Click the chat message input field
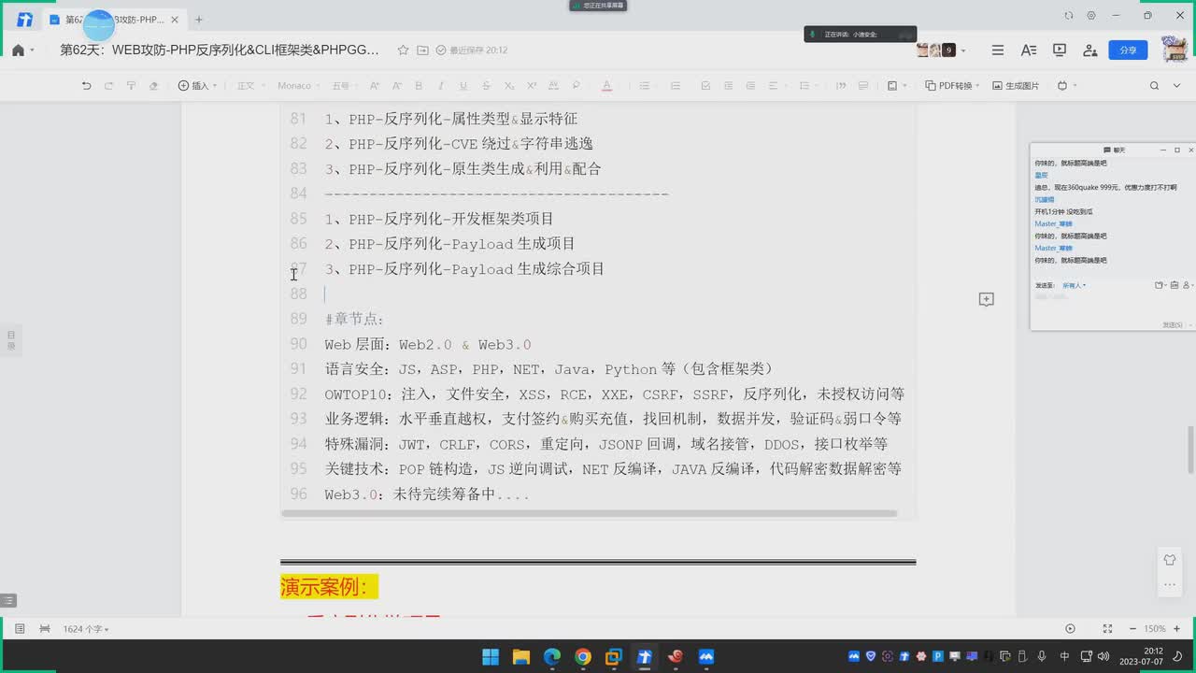This screenshot has width=1196, height=673. click(x=1111, y=304)
